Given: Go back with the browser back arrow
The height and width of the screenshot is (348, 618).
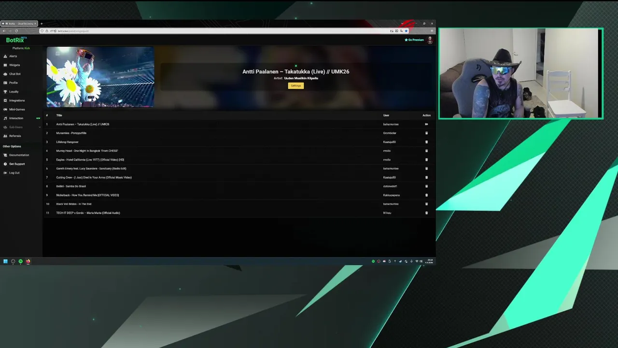Looking at the screenshot, I should click(x=4, y=31).
